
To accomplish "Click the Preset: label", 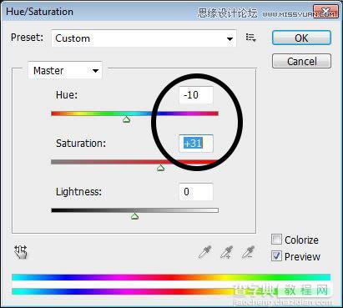I will [27, 38].
